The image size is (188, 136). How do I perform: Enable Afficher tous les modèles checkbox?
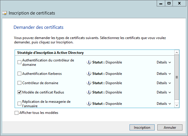click(16, 113)
